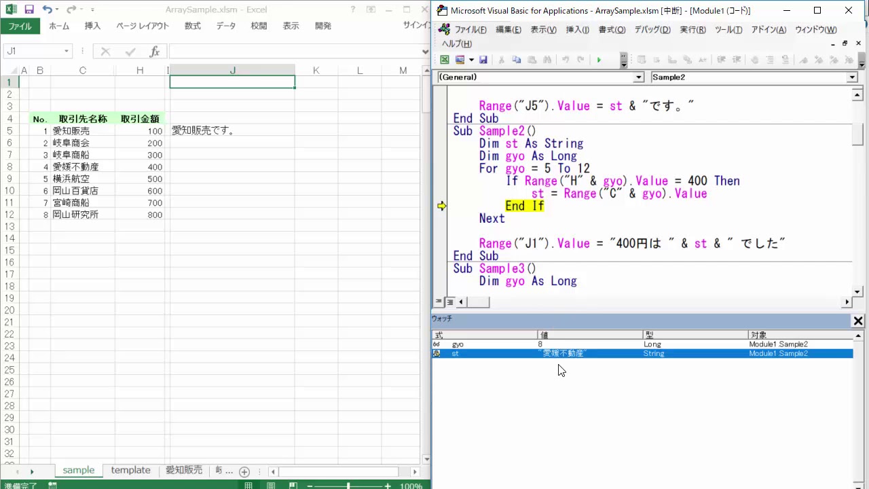Click the Run Sub green play icon

(x=599, y=60)
